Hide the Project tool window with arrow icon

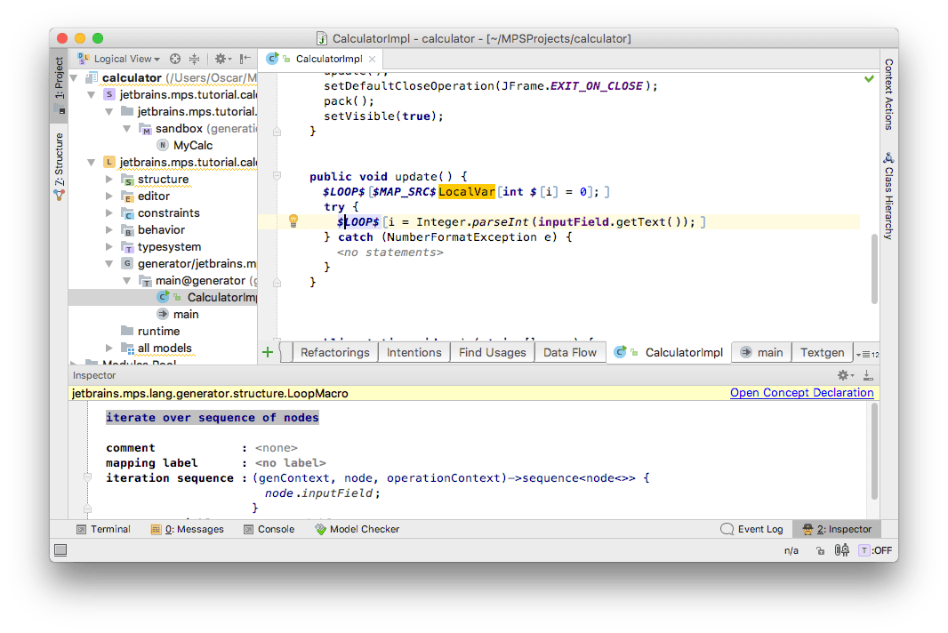pos(247,59)
